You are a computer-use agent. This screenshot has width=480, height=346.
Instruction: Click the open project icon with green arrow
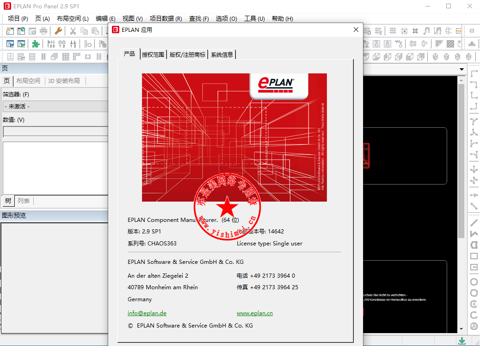21,31
